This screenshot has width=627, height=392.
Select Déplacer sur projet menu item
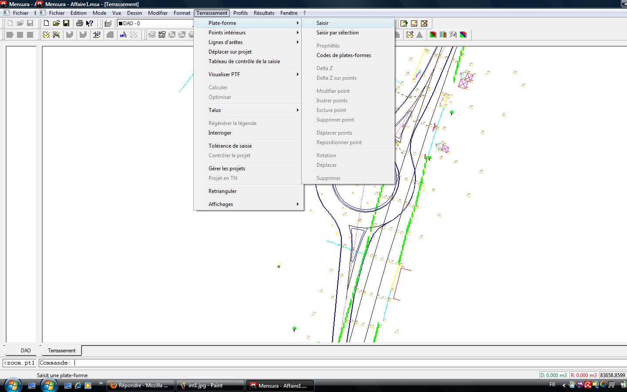249,52
